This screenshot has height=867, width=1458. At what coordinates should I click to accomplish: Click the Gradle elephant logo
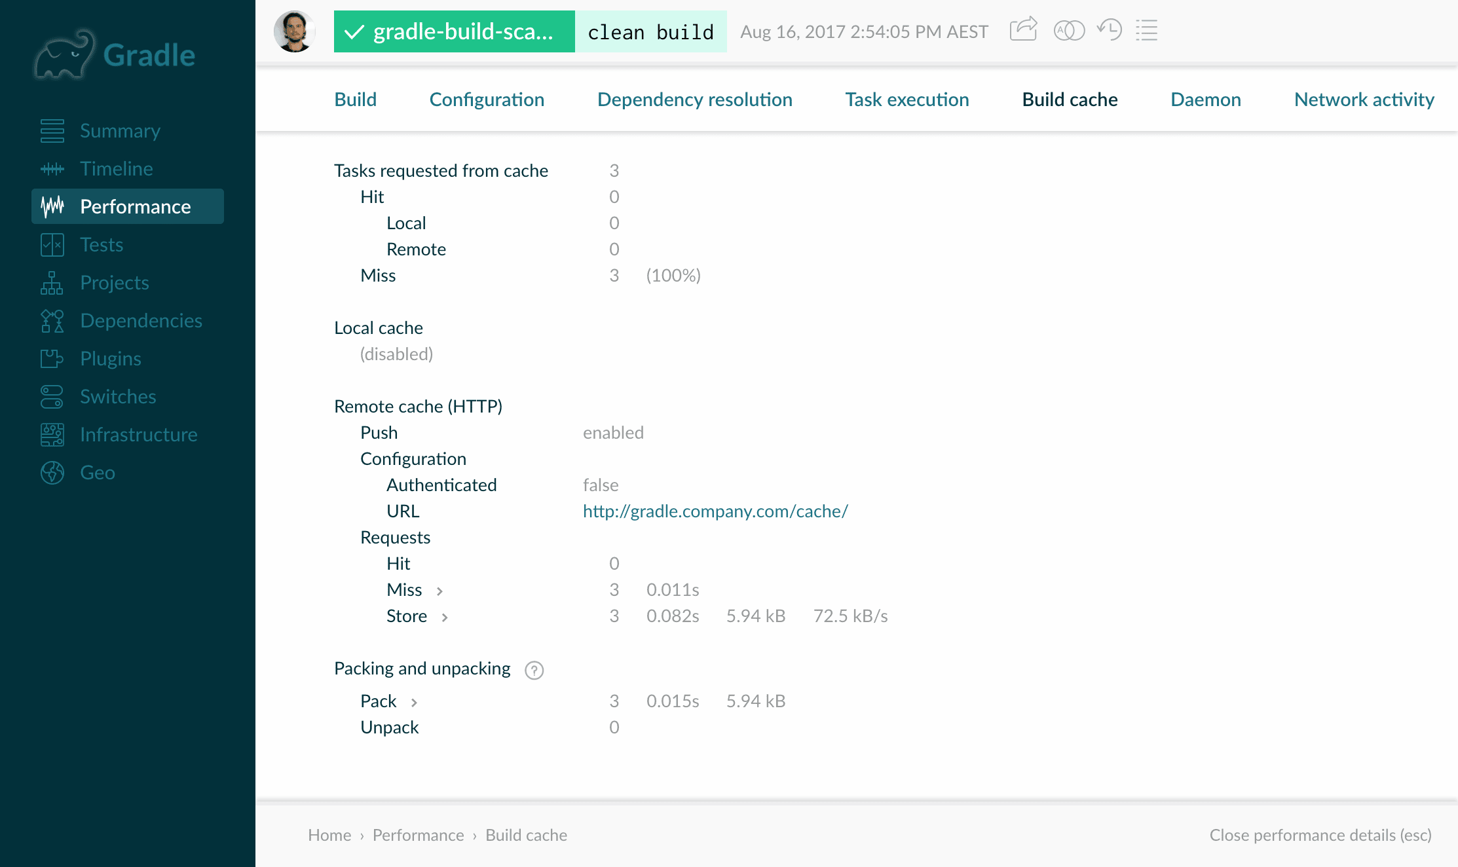click(64, 55)
